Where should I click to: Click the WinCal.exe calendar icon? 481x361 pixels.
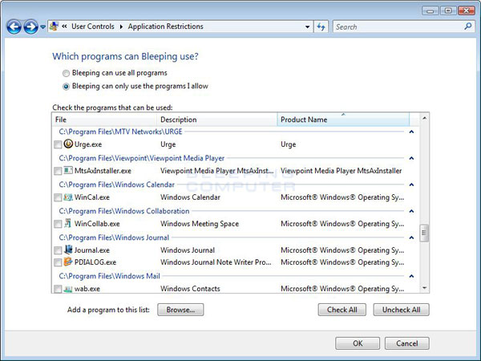68,197
